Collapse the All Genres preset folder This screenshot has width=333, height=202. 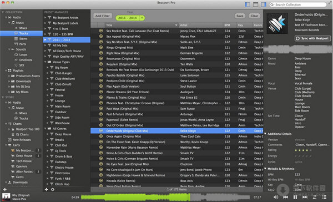tap(46, 129)
